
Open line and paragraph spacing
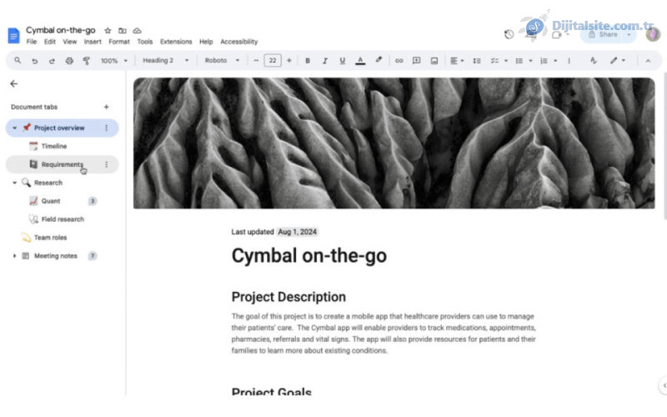(477, 61)
